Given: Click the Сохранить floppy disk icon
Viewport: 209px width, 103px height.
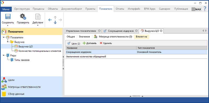Looking at the screenshot, I should 8,17.
